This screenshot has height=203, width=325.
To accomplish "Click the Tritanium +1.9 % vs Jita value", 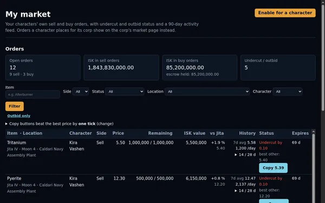I will coord(218,142).
